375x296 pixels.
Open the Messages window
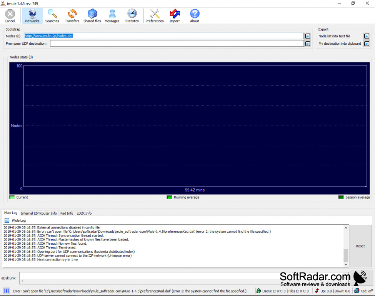(x=112, y=16)
